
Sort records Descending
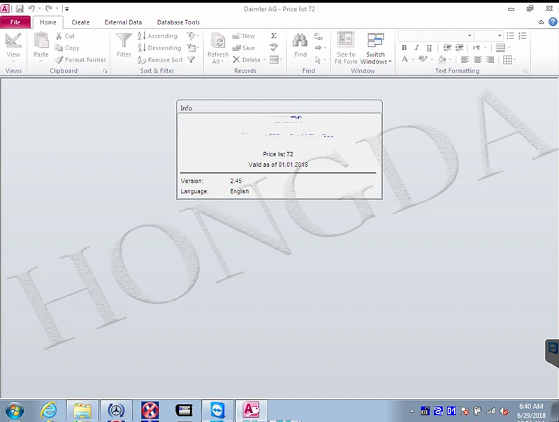click(159, 47)
